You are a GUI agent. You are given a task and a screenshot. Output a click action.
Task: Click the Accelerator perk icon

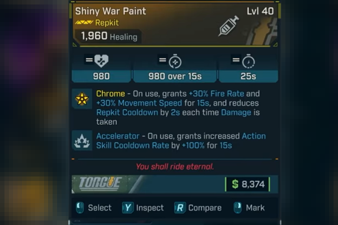(x=82, y=141)
